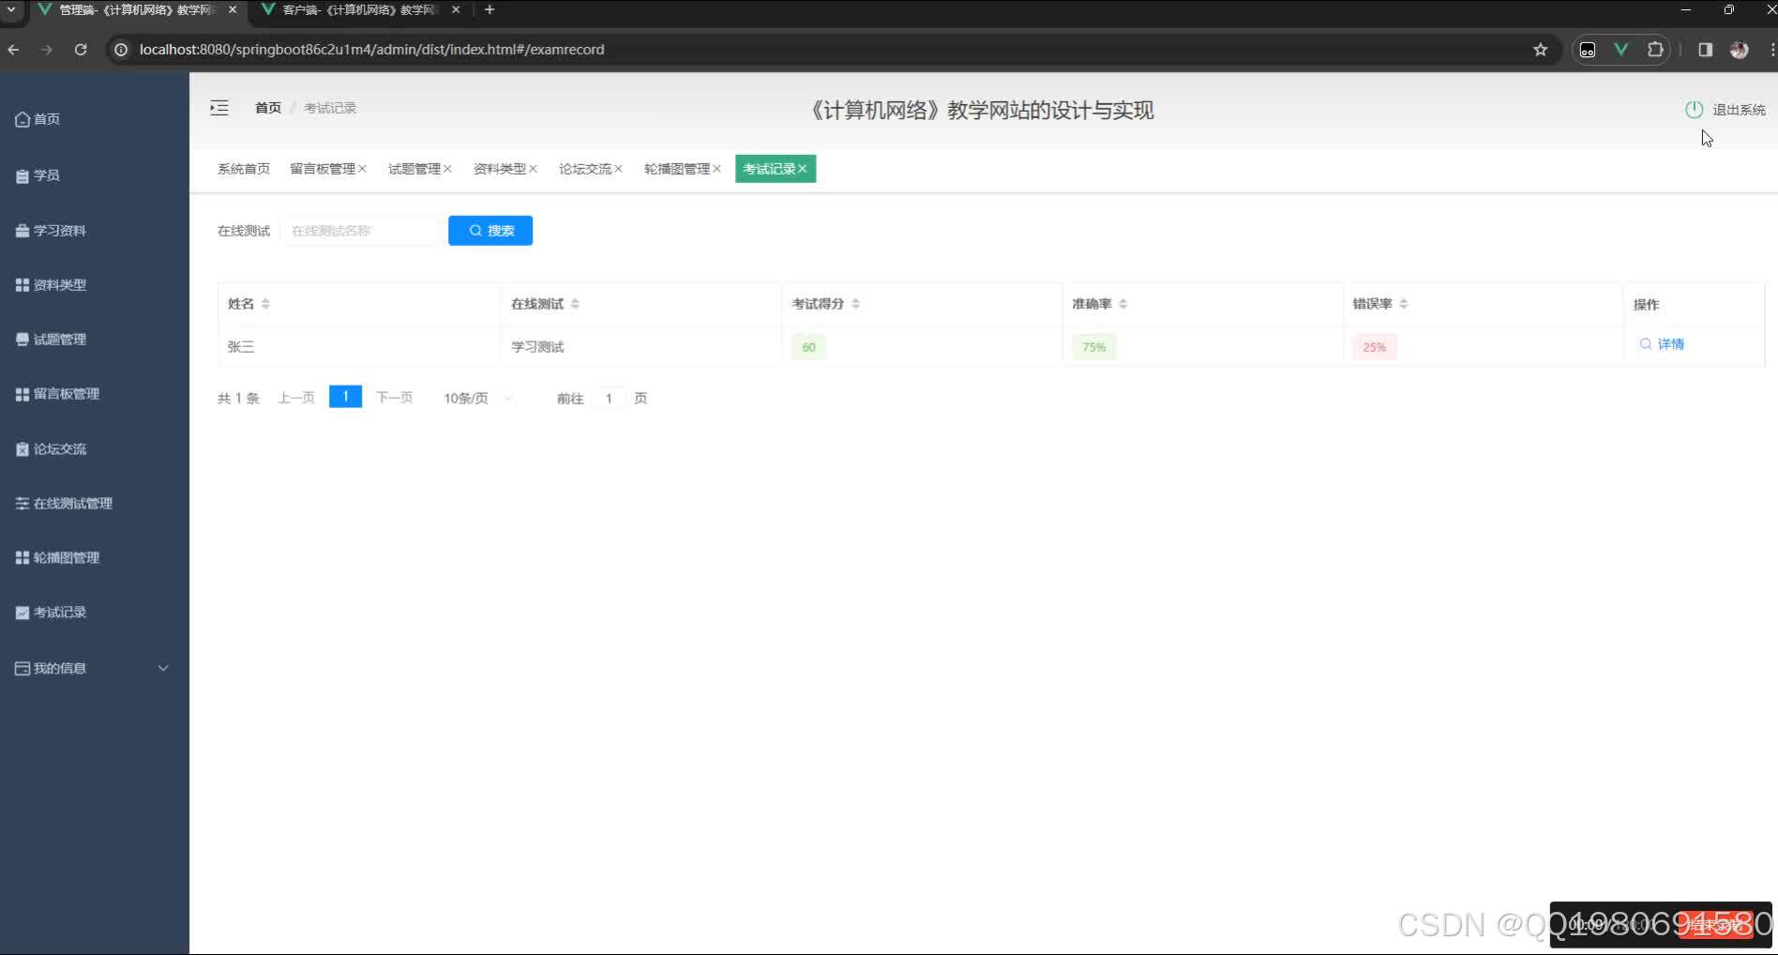
Task: Open 详情 for 张三's exam record
Action: point(1662,344)
